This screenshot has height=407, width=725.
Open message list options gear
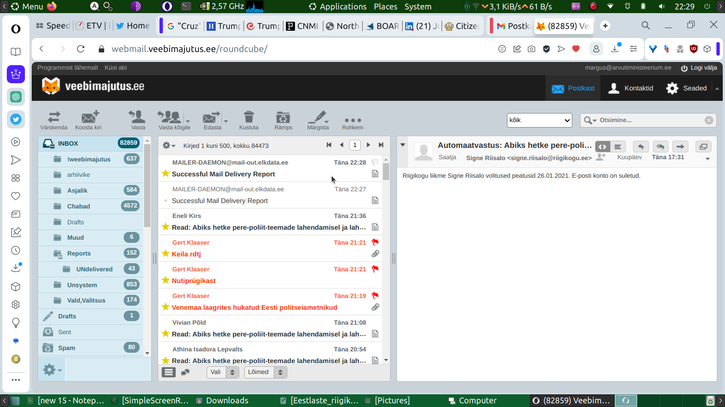click(x=169, y=145)
